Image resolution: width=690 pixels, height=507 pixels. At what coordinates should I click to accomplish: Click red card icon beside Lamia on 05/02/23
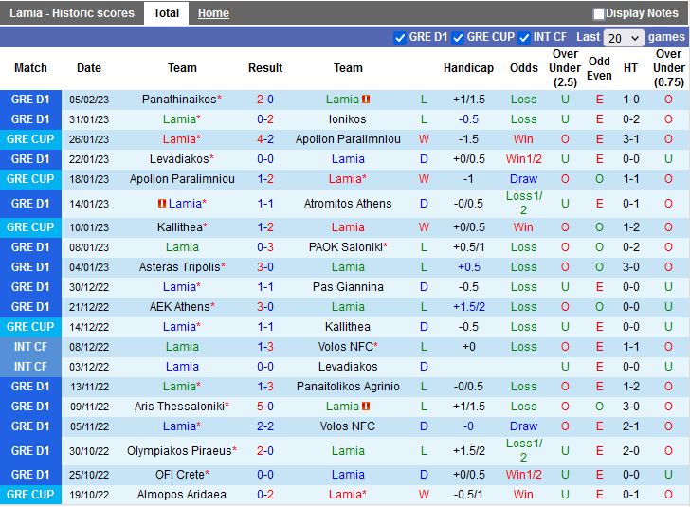(366, 100)
